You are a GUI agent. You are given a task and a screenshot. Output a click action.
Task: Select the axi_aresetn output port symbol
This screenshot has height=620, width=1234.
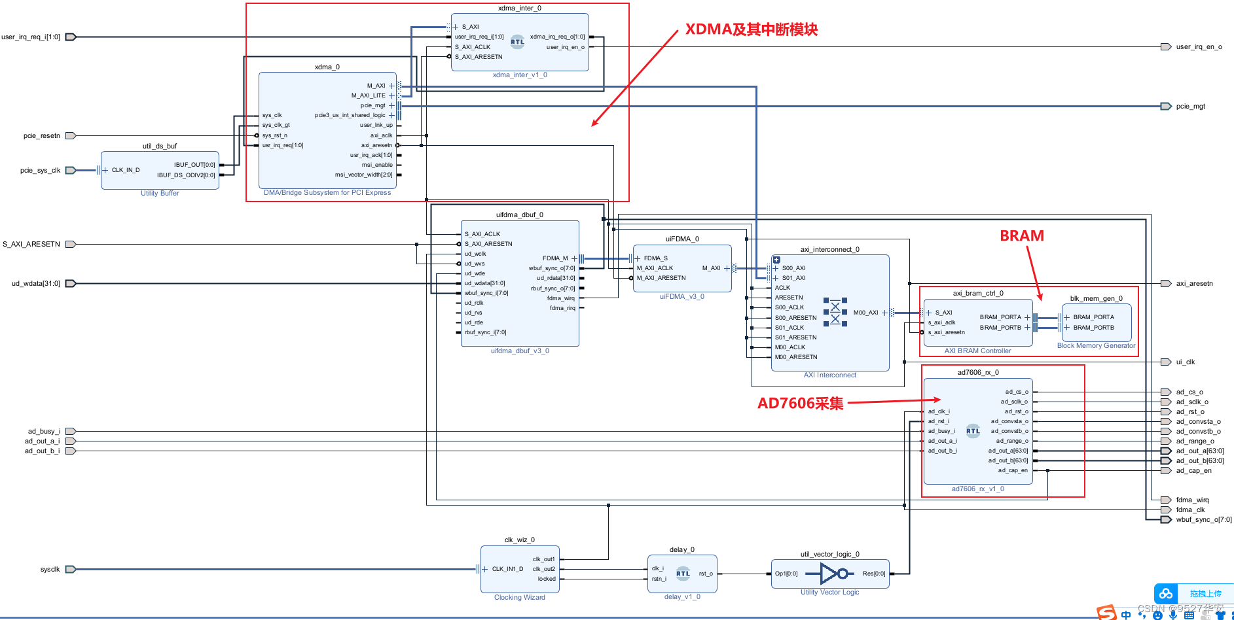click(1166, 283)
